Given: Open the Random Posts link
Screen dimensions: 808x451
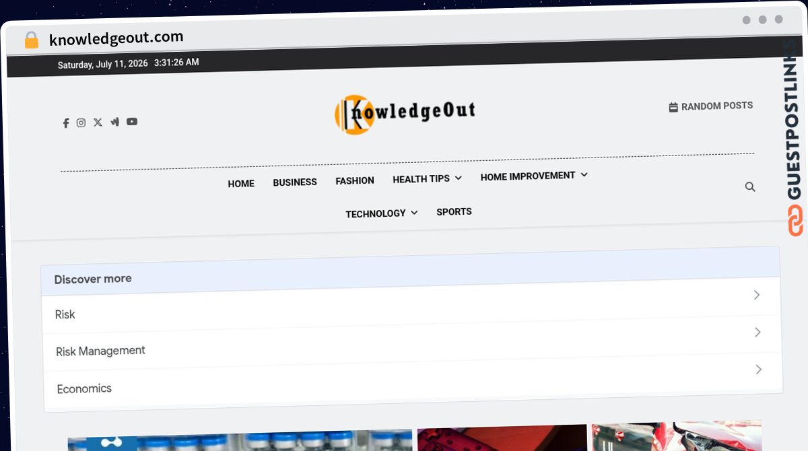Looking at the screenshot, I should pos(717,106).
